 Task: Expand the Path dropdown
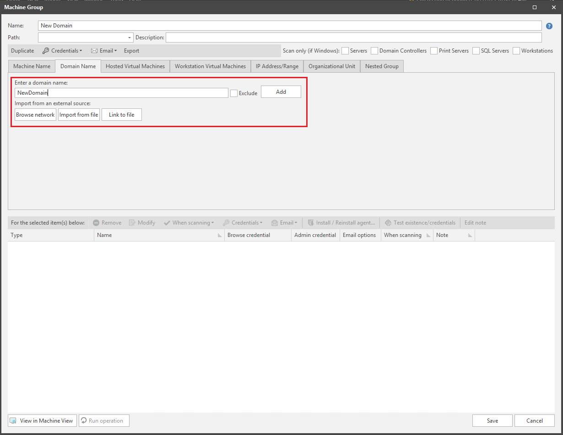(130, 38)
